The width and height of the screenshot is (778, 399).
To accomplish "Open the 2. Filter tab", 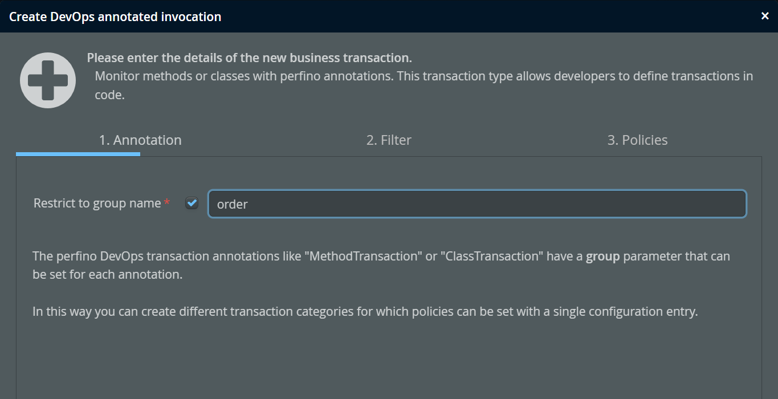I will pyautogui.click(x=389, y=140).
